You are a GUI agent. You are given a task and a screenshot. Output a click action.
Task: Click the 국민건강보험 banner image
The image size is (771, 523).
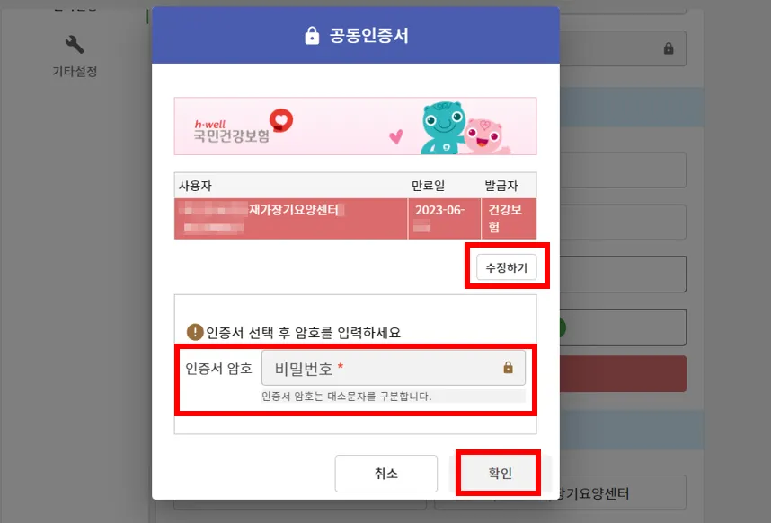[355, 126]
